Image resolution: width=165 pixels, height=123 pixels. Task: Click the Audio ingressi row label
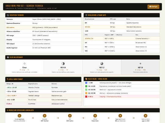12,48
